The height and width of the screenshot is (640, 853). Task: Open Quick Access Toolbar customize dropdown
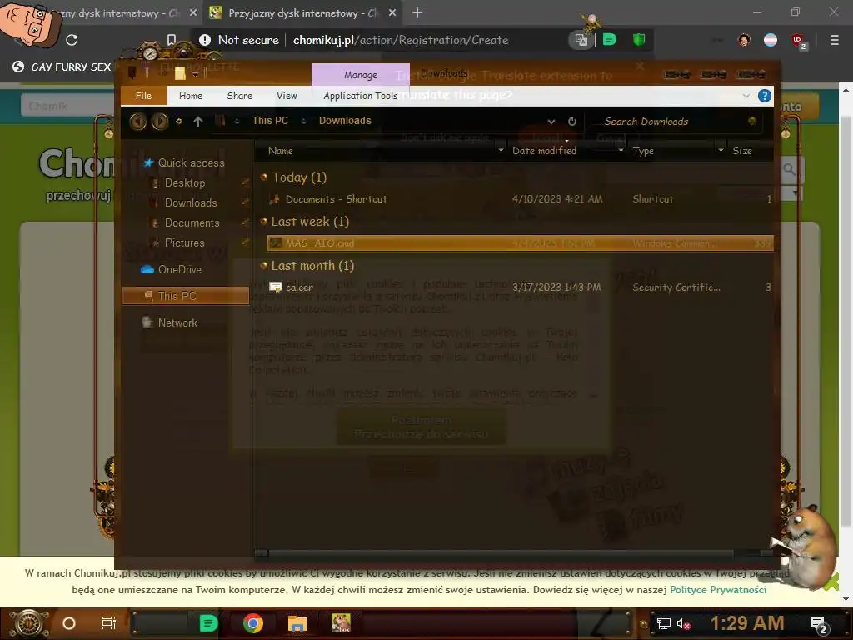[195, 74]
